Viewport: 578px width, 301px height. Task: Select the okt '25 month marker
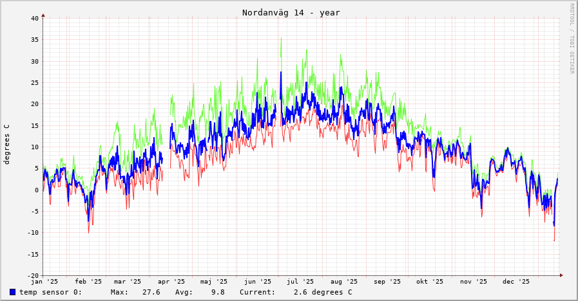(x=430, y=281)
